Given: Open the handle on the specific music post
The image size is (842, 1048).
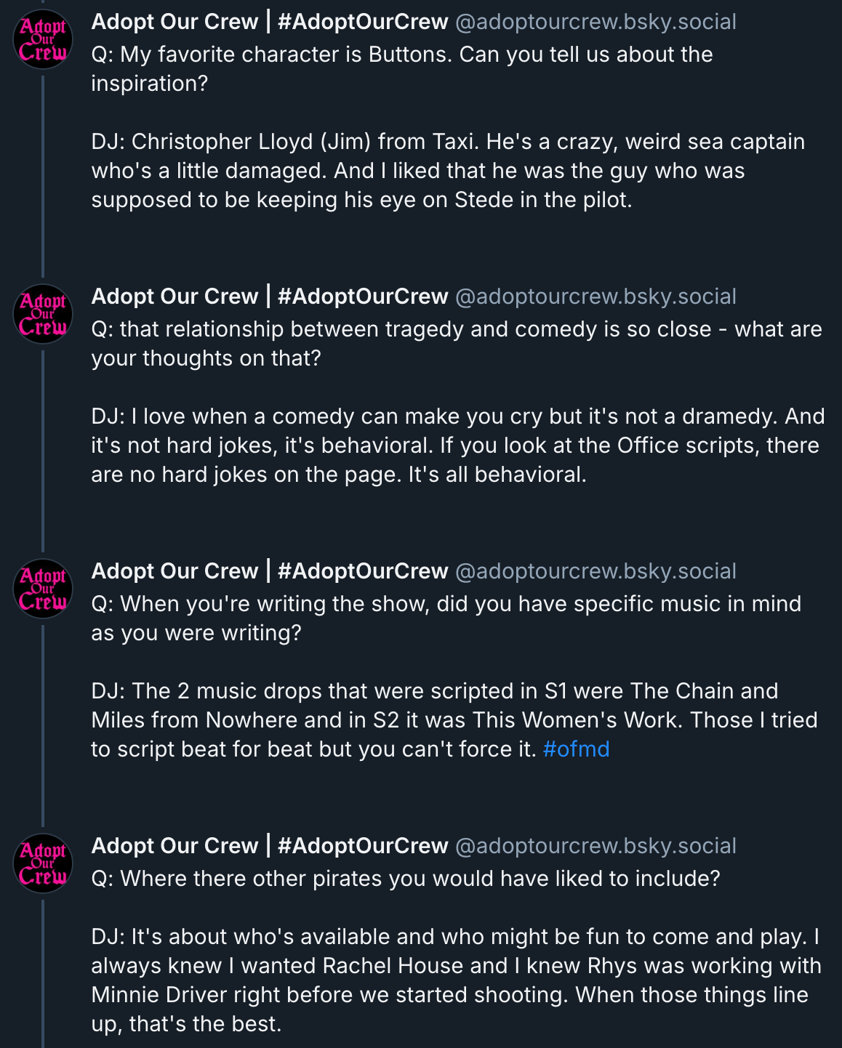Looking at the screenshot, I should pyautogui.click(x=596, y=571).
